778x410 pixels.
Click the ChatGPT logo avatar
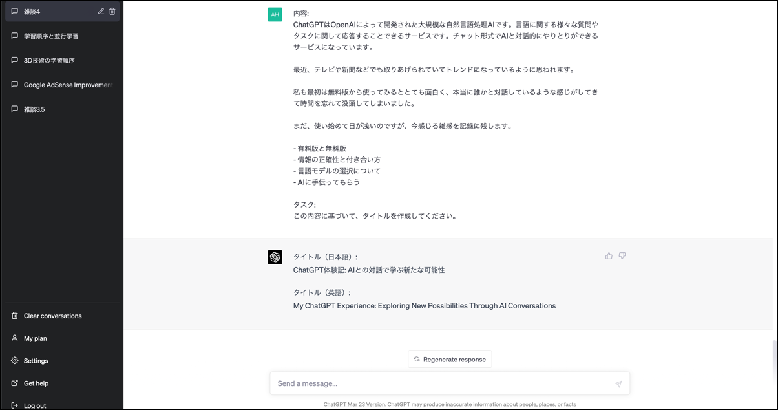point(275,257)
